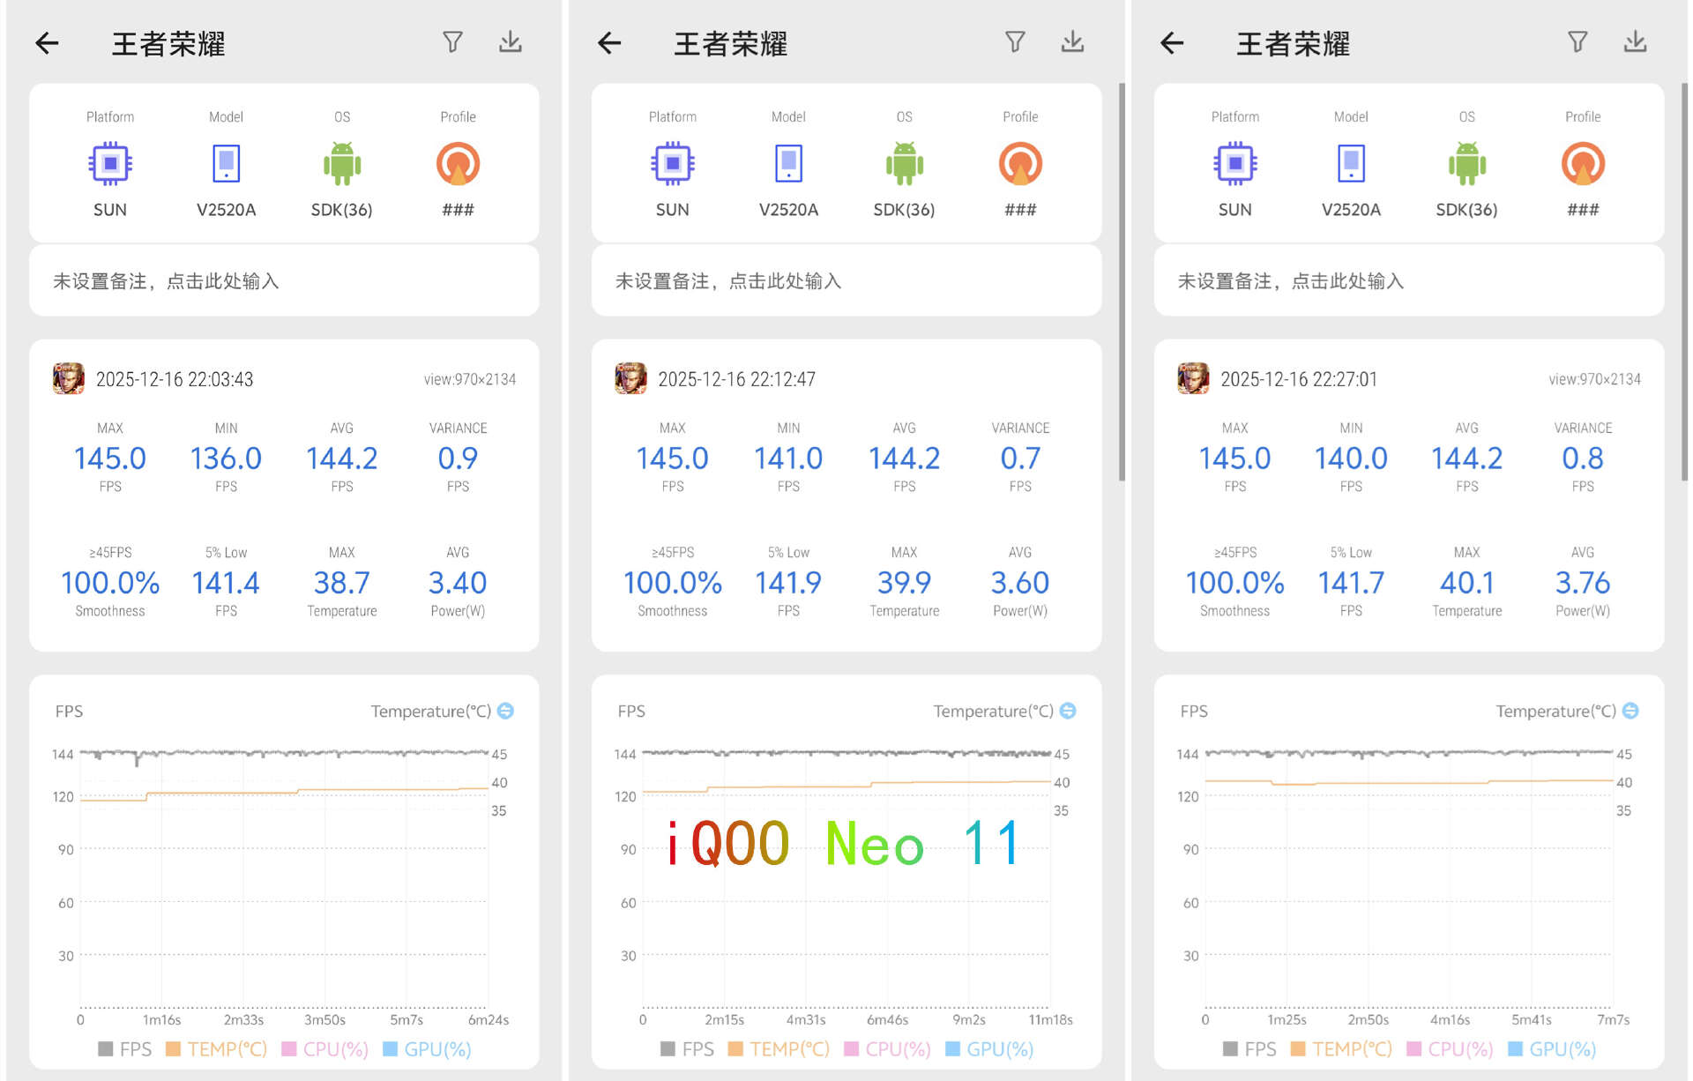The height and width of the screenshot is (1081, 1693).
Task: Switch Temperature axis selector in middle chart
Action: click(x=1068, y=711)
